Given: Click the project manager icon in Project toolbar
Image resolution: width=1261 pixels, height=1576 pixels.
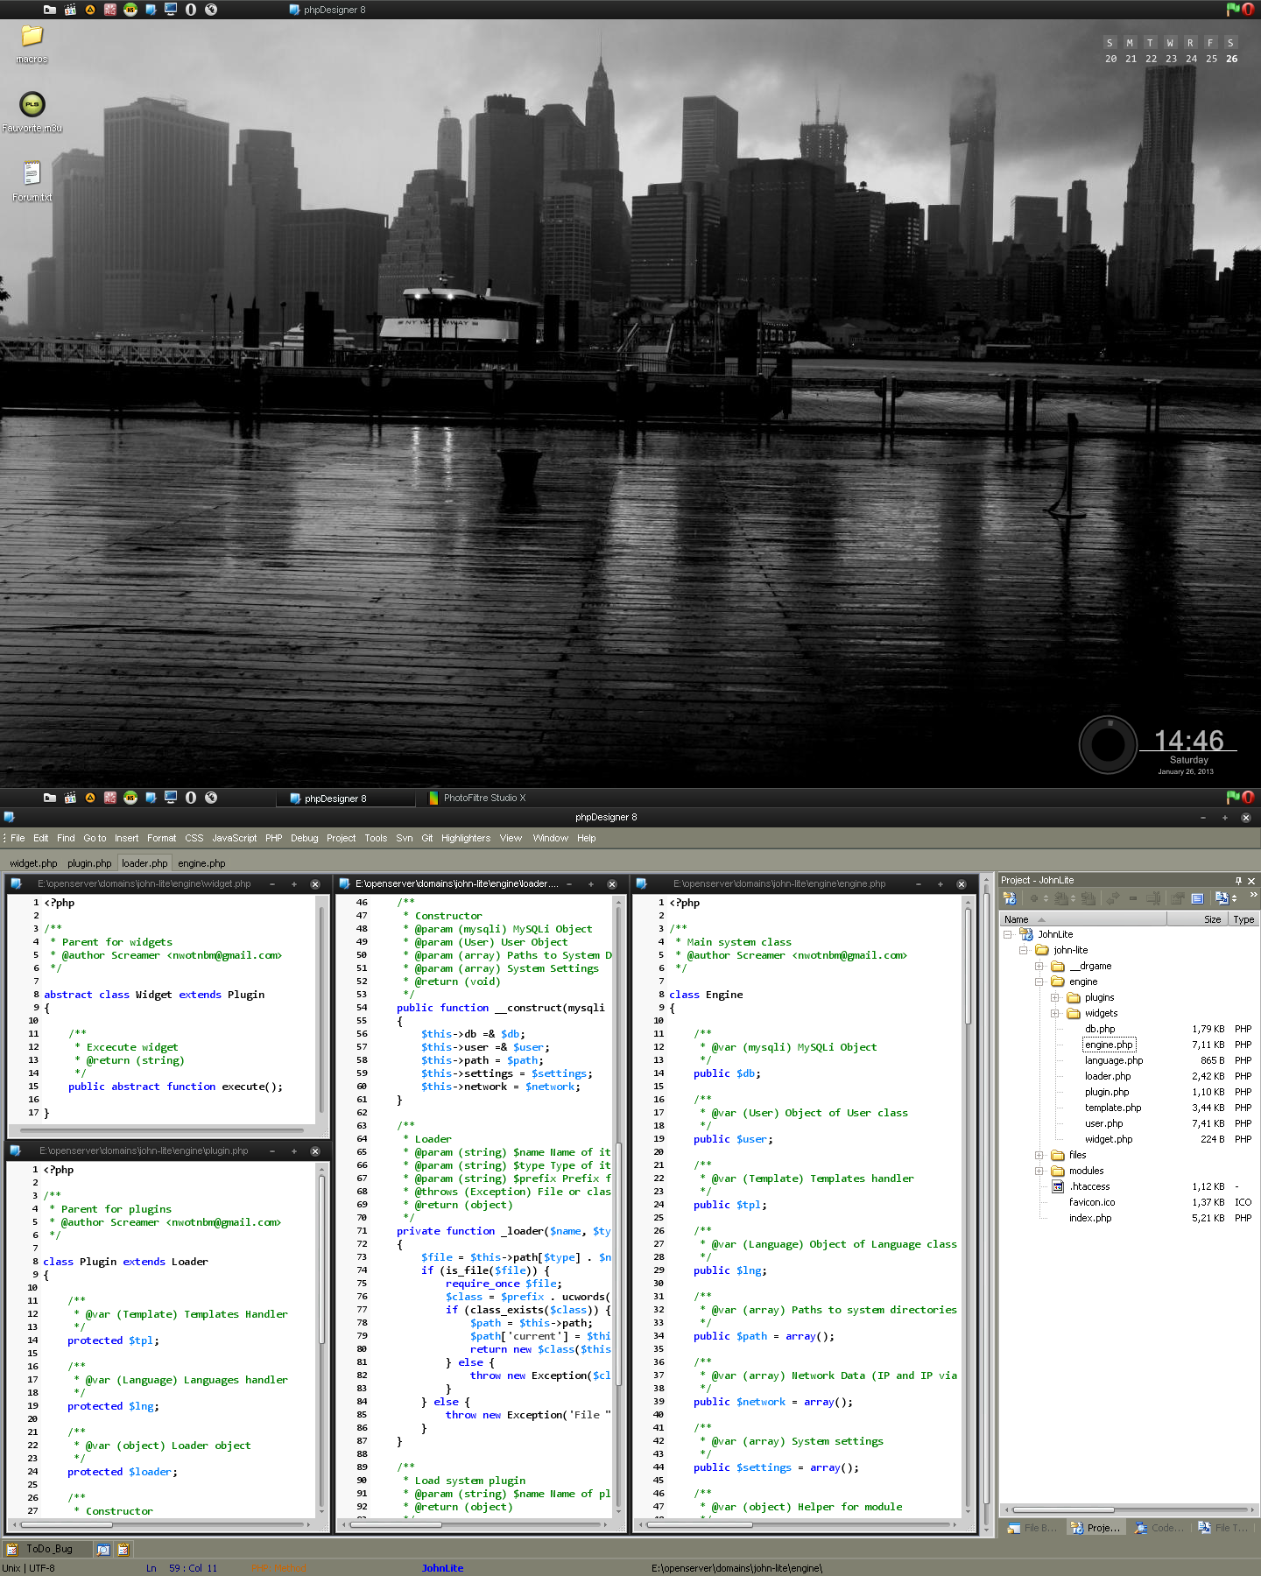Looking at the screenshot, I should pos(1009,898).
